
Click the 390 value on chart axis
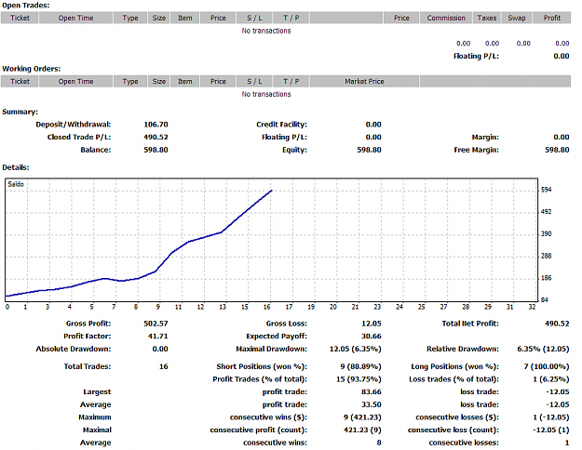(x=546, y=234)
